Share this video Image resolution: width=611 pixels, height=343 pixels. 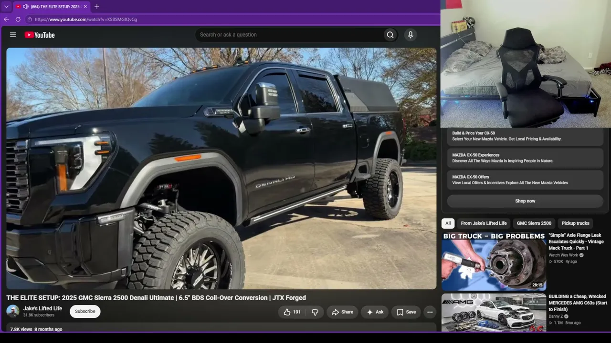(342, 312)
